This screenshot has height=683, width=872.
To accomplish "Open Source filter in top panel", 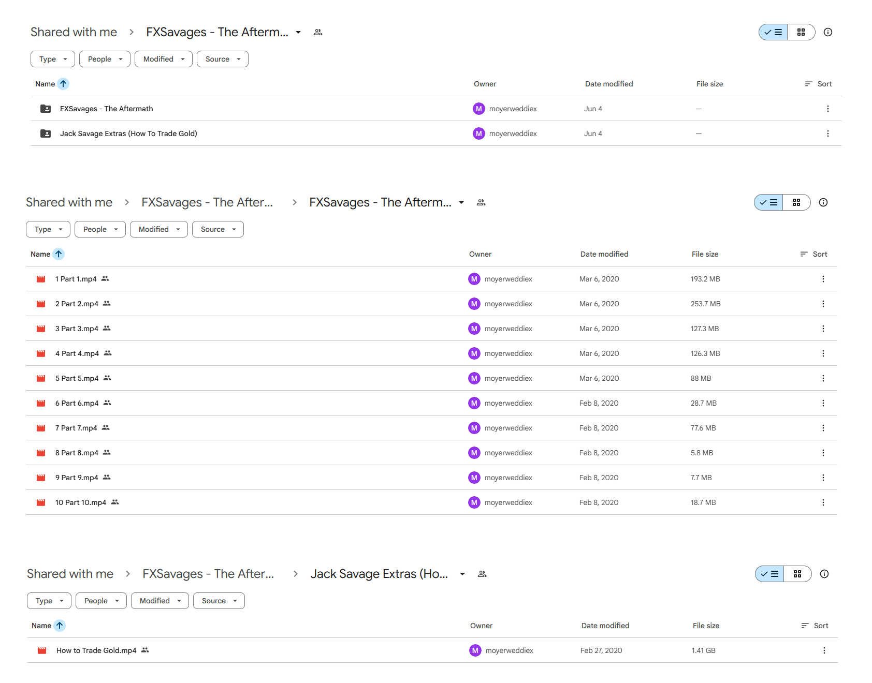I will (223, 59).
